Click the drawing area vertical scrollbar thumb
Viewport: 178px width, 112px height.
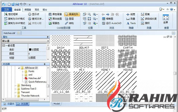(x=175, y=73)
